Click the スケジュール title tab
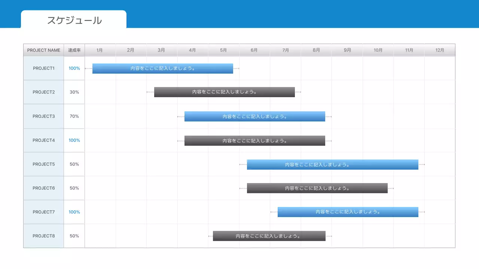Viewport: 479px width, 269px height. [74, 20]
